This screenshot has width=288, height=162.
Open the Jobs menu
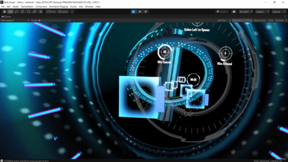(81, 7)
